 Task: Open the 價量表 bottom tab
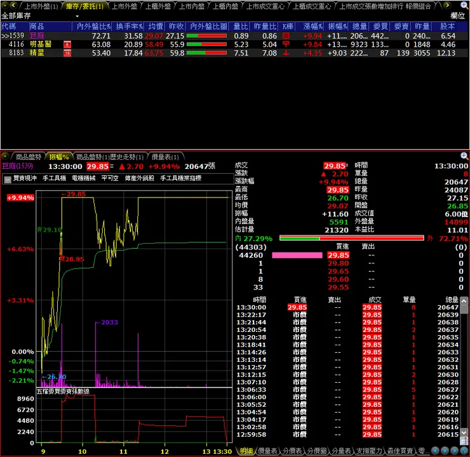(x=267, y=451)
